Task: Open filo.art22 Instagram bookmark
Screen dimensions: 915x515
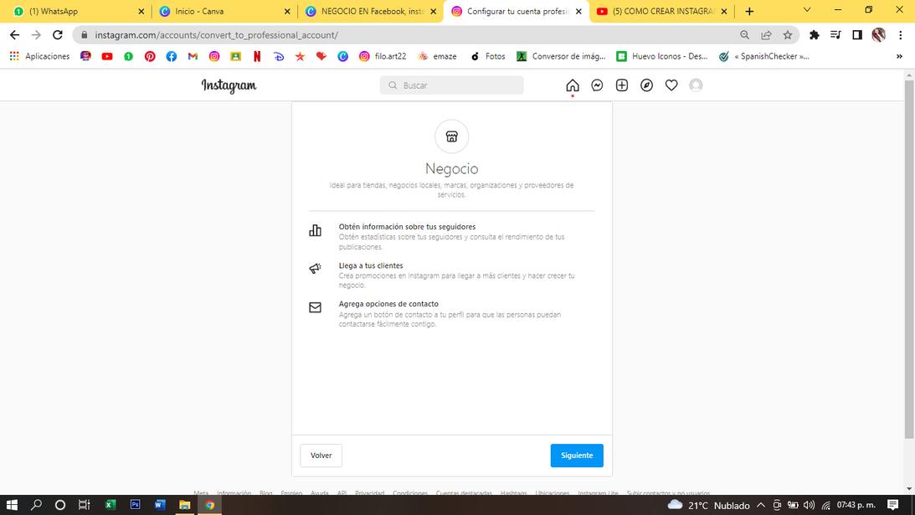Action: tap(383, 57)
